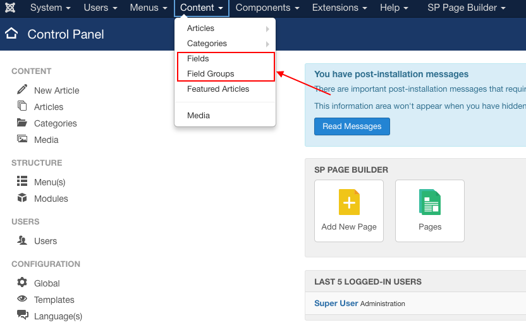
Task: Select Fields from the Content menu
Action: pos(198,59)
